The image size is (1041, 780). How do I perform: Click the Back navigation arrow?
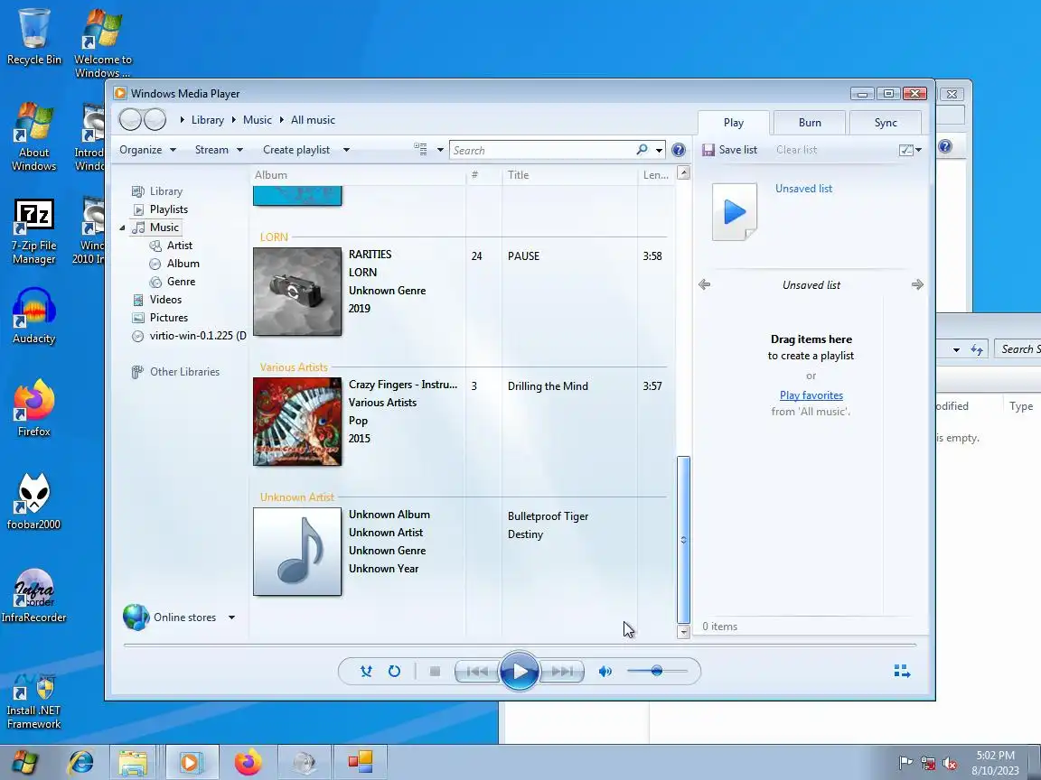(130, 119)
